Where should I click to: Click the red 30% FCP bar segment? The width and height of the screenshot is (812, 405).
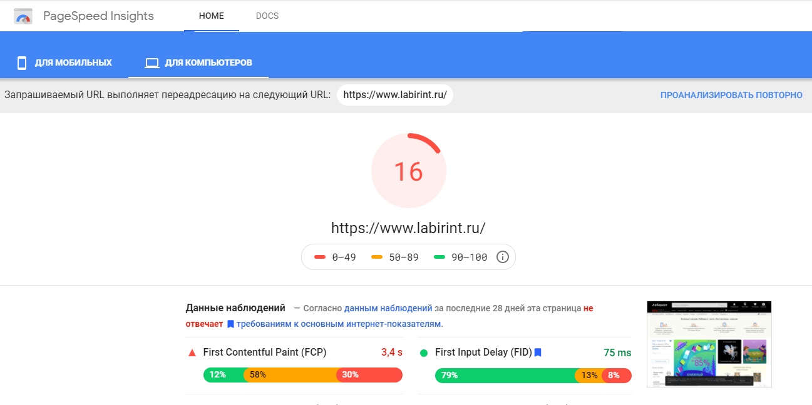[369, 375]
